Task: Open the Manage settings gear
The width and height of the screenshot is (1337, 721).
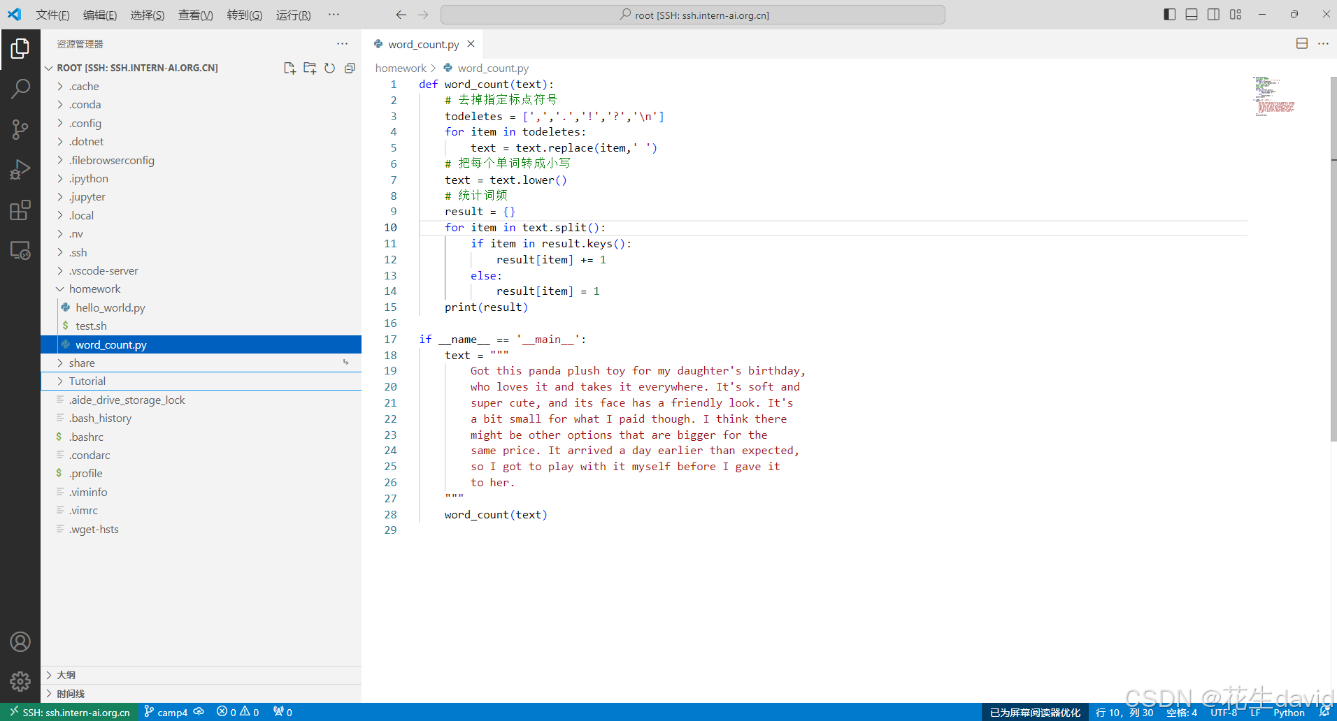Action: tap(20, 681)
